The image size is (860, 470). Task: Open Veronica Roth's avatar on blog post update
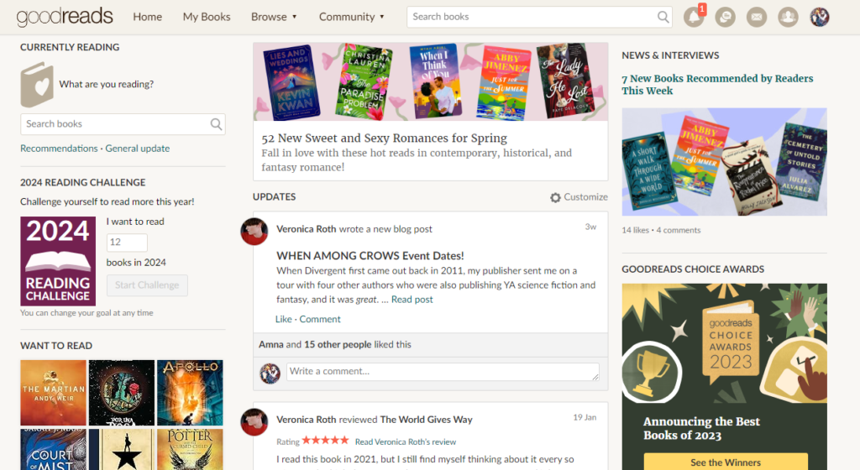tap(254, 231)
